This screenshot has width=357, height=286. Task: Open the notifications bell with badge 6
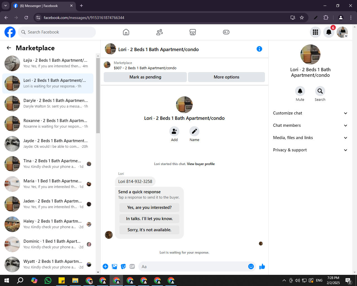[x=329, y=32]
